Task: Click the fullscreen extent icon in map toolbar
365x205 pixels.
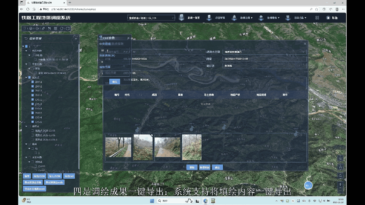Action: pyautogui.click(x=68, y=28)
